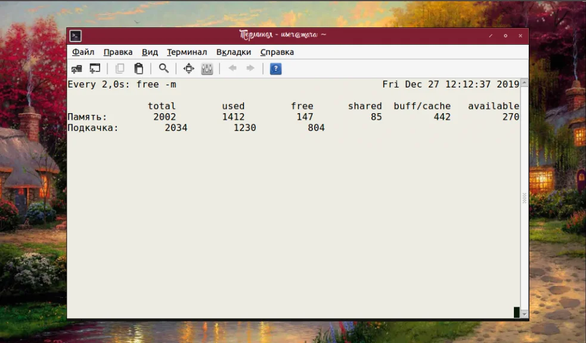Expand the Вид menu

(x=150, y=52)
